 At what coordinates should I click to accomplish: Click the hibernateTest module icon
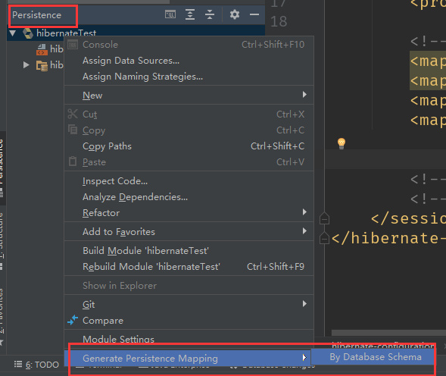28,33
